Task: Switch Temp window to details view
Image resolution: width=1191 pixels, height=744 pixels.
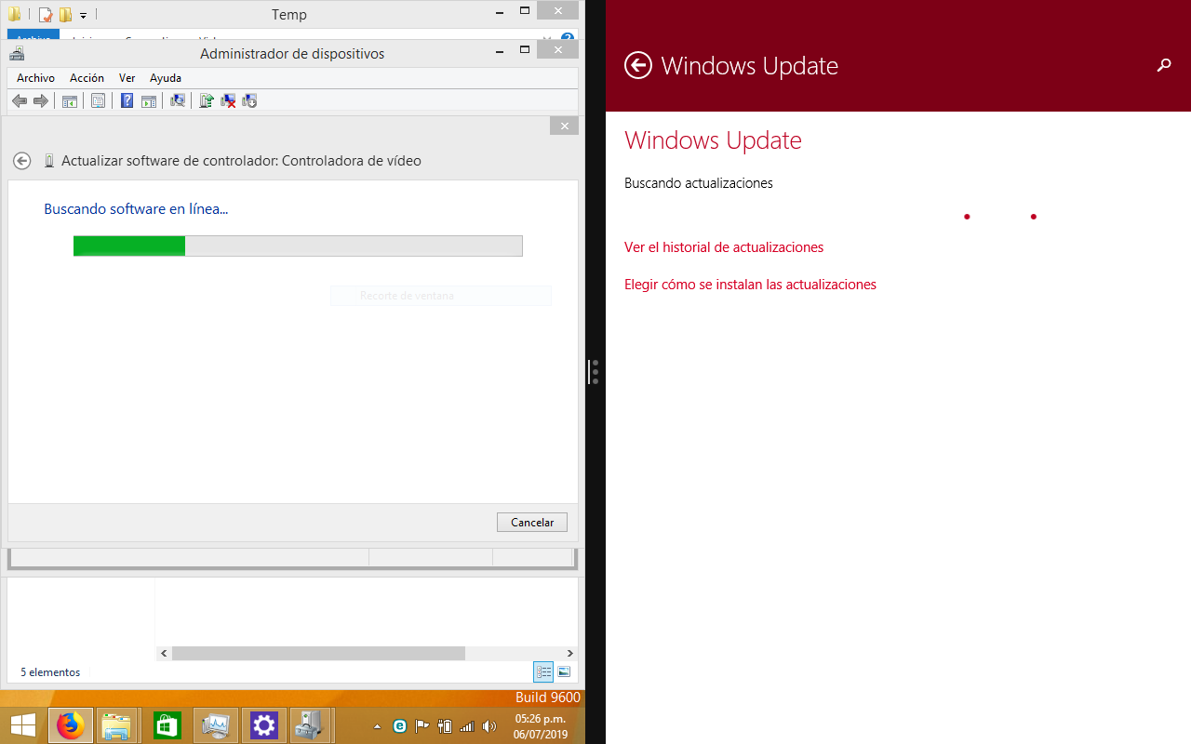Action: click(543, 671)
